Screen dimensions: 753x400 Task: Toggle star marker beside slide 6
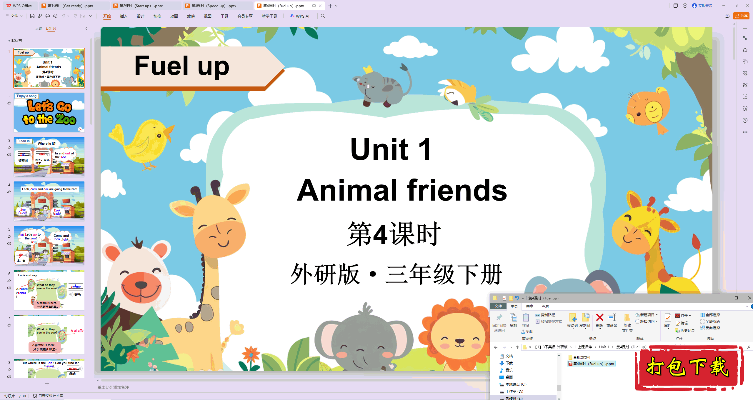click(9, 281)
